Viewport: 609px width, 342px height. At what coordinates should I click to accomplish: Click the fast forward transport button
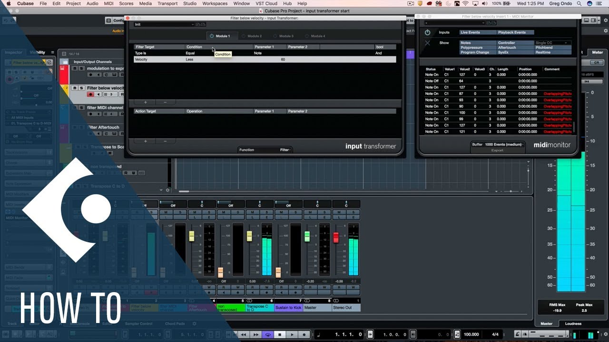pyautogui.click(x=256, y=334)
